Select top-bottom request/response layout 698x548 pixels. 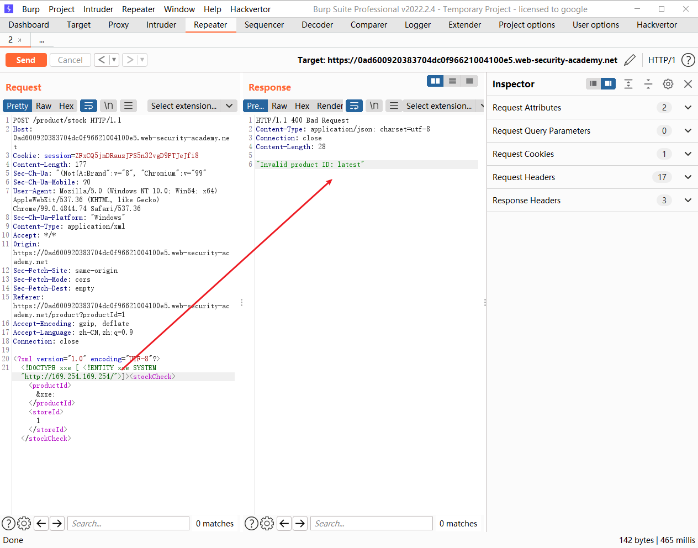(x=452, y=81)
